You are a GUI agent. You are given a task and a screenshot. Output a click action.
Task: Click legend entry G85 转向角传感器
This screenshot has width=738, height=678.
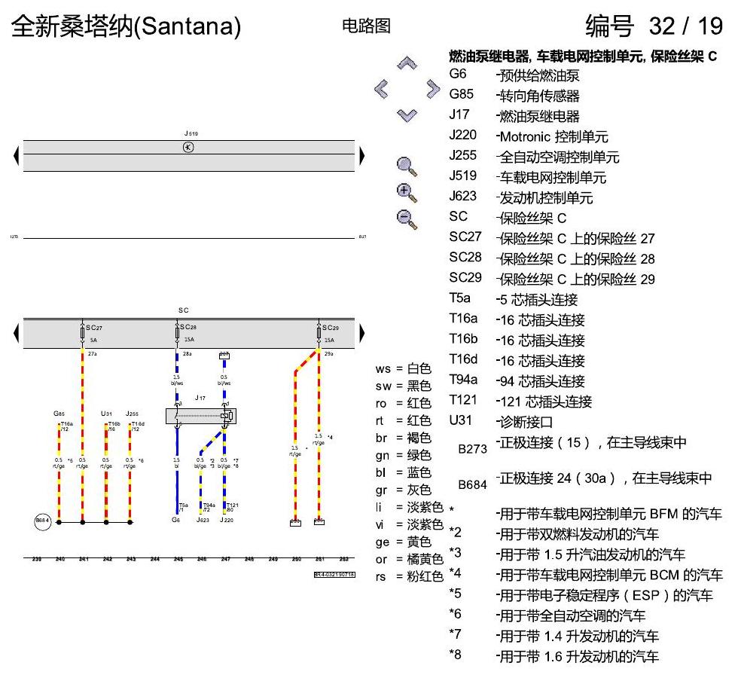[514, 95]
